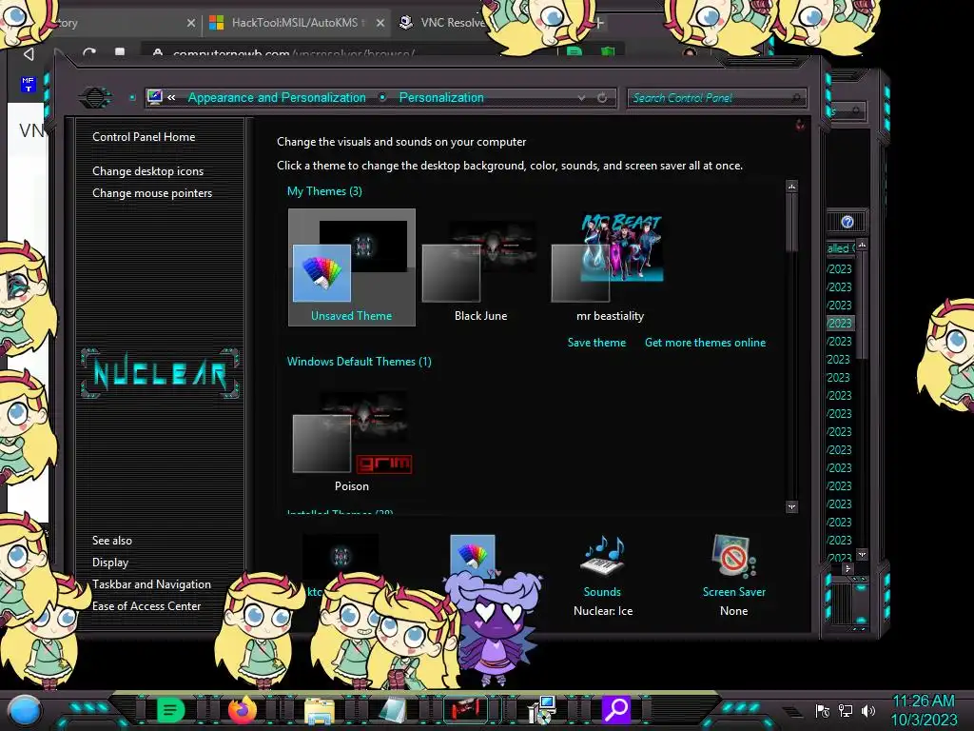Click the themes list scrollbar thumb

(791, 223)
